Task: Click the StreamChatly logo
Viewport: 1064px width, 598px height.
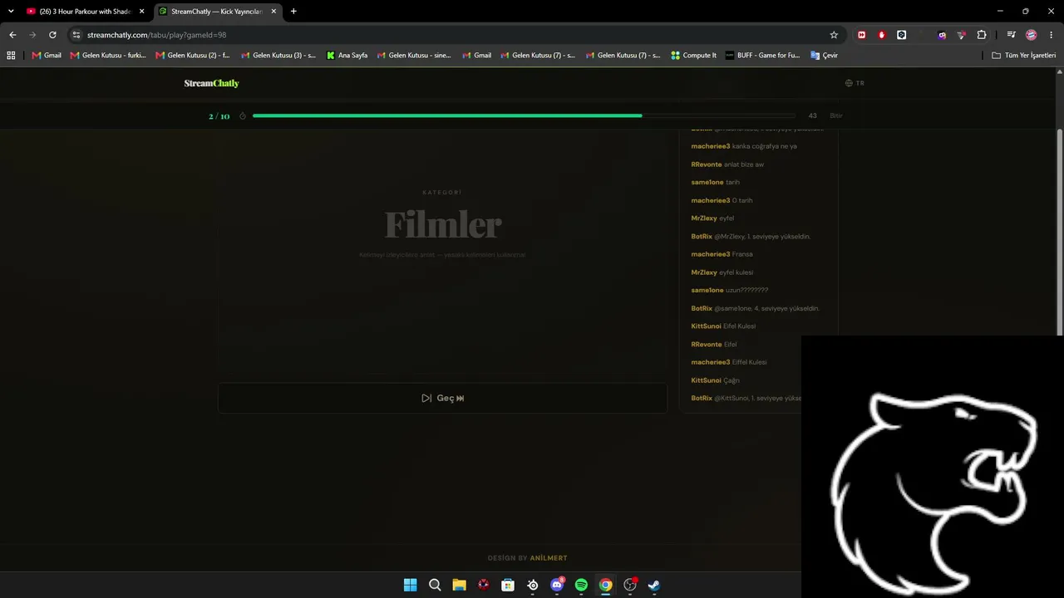Action: 211,83
